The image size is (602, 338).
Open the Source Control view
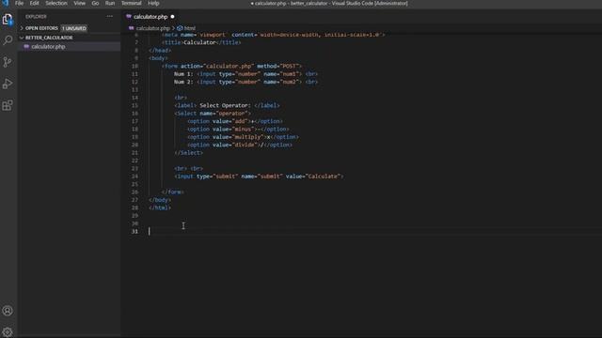[x=8, y=62]
